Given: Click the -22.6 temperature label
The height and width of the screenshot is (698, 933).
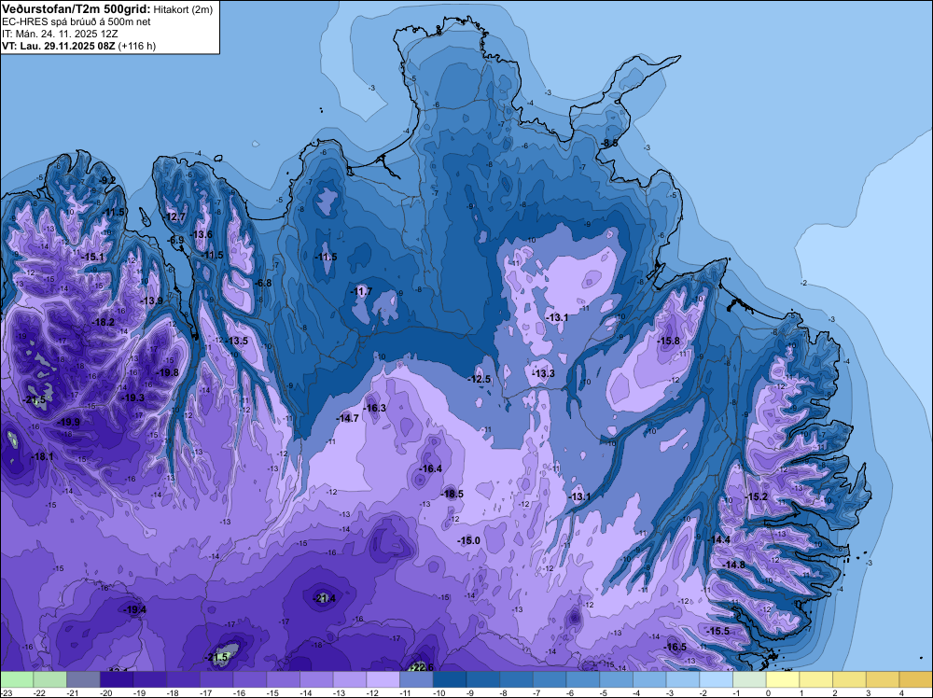Looking at the screenshot, I should [423, 667].
